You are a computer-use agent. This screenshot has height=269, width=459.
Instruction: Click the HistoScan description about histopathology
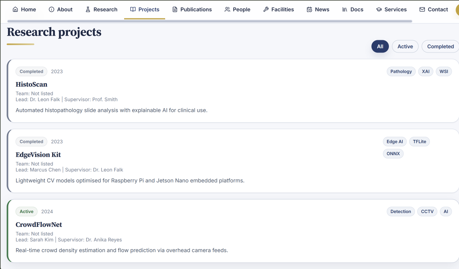pyautogui.click(x=111, y=110)
